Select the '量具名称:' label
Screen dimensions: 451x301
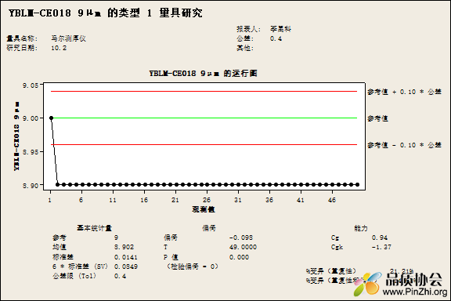[x=22, y=38]
